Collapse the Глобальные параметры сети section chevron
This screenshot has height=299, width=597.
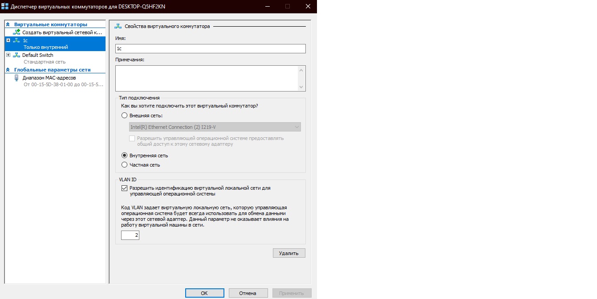coord(8,70)
